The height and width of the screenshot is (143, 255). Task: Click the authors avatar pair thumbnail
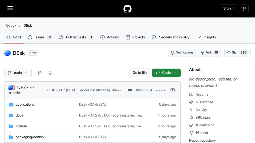pyautogui.click(x=11, y=88)
